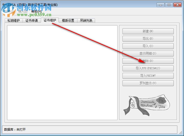Click 导入PFX(PKCS#12) button
The width and height of the screenshot is (184, 136).
[x=148, y=68]
